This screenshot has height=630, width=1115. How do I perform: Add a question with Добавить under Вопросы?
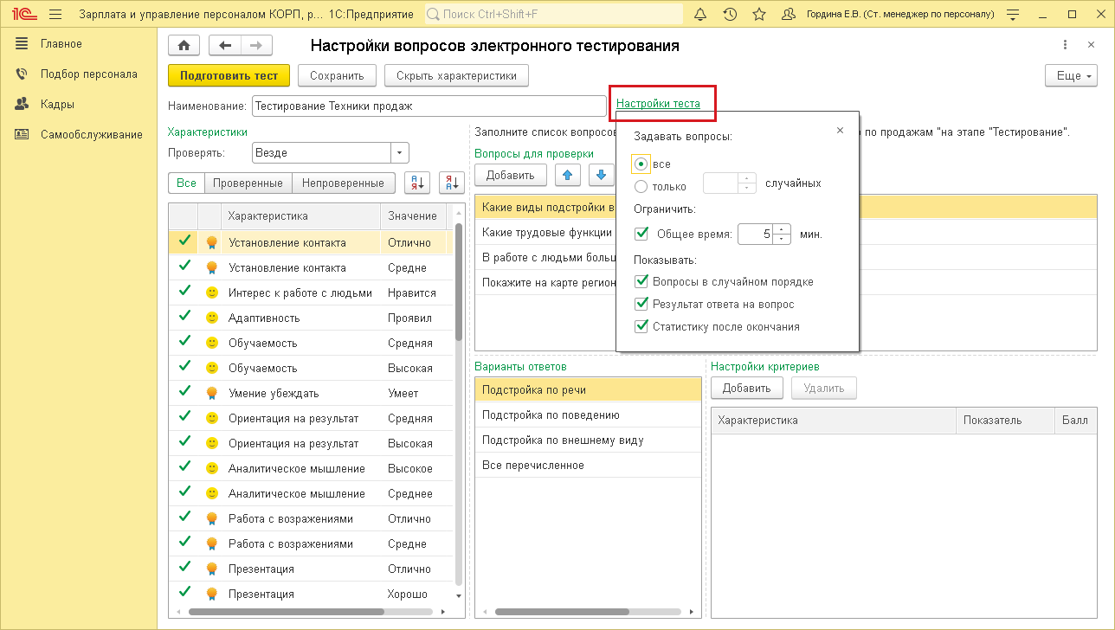coord(511,176)
